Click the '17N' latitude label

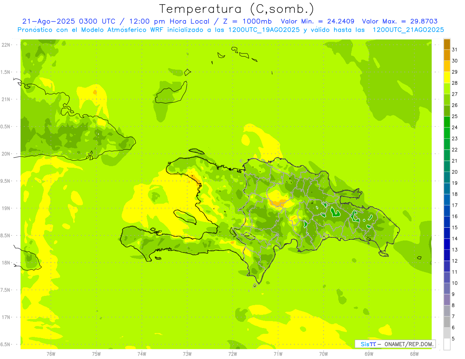[6, 317]
